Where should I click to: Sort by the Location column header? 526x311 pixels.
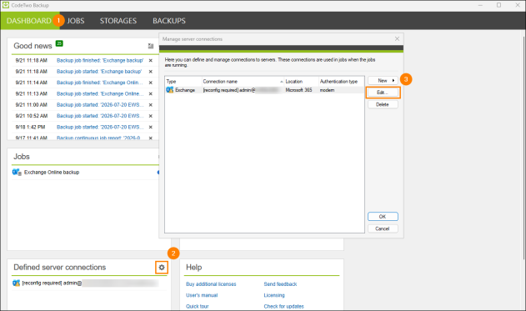(x=301, y=82)
